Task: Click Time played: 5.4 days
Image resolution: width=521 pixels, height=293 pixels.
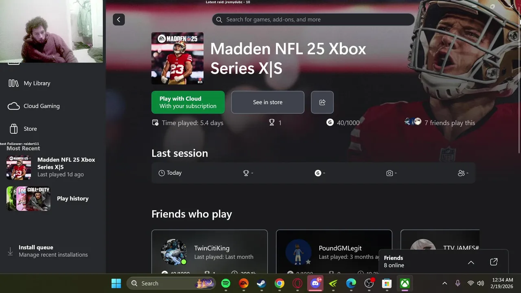Action: pos(188,122)
